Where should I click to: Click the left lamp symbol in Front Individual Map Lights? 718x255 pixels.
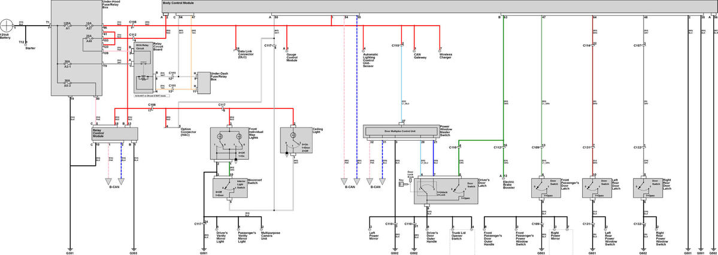pyautogui.click(x=220, y=136)
